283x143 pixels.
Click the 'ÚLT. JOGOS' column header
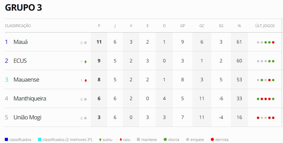pos(264,26)
